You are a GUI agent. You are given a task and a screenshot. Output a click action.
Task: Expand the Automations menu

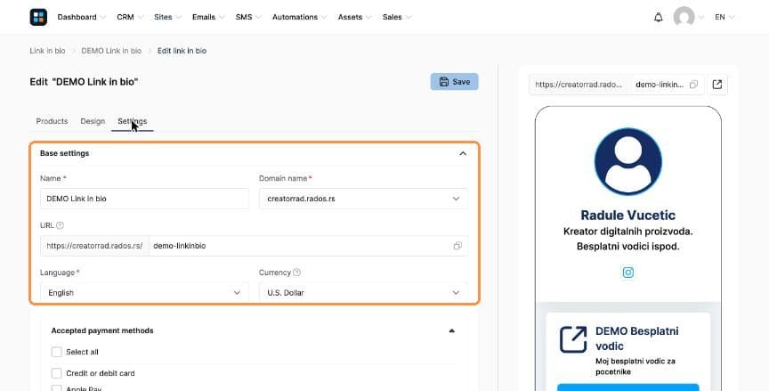[x=300, y=17]
